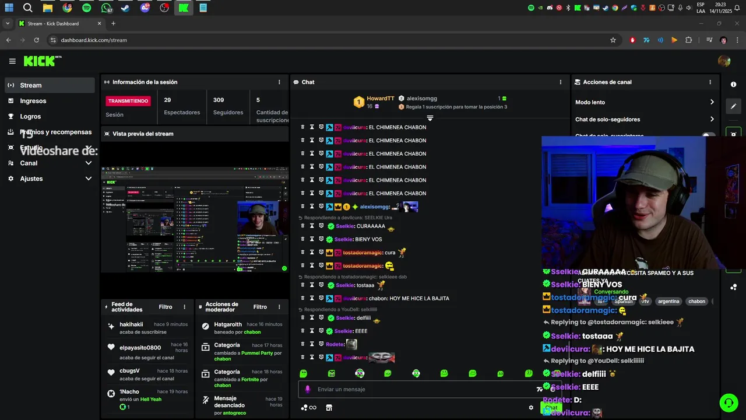Open channel points infinity icon
Viewport: 746px width, 420px height.
pyautogui.click(x=309, y=408)
